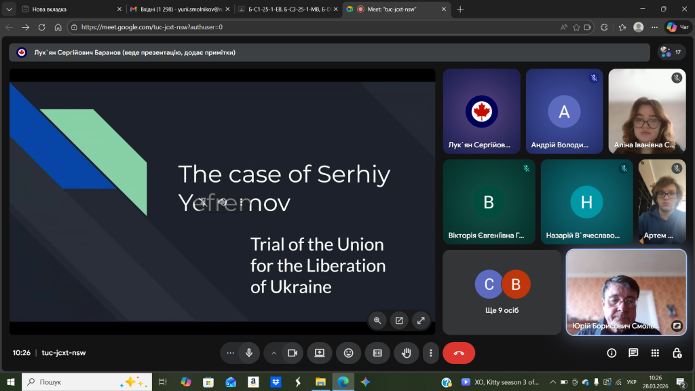Open the Ще 9 осіб tile
Image resolution: width=695 pixels, height=391 pixels.
502,292
